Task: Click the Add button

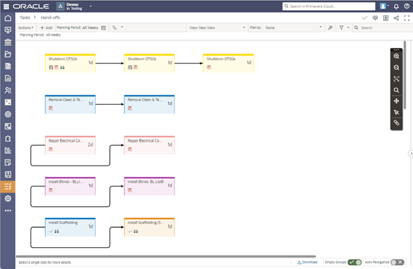Action: point(46,28)
